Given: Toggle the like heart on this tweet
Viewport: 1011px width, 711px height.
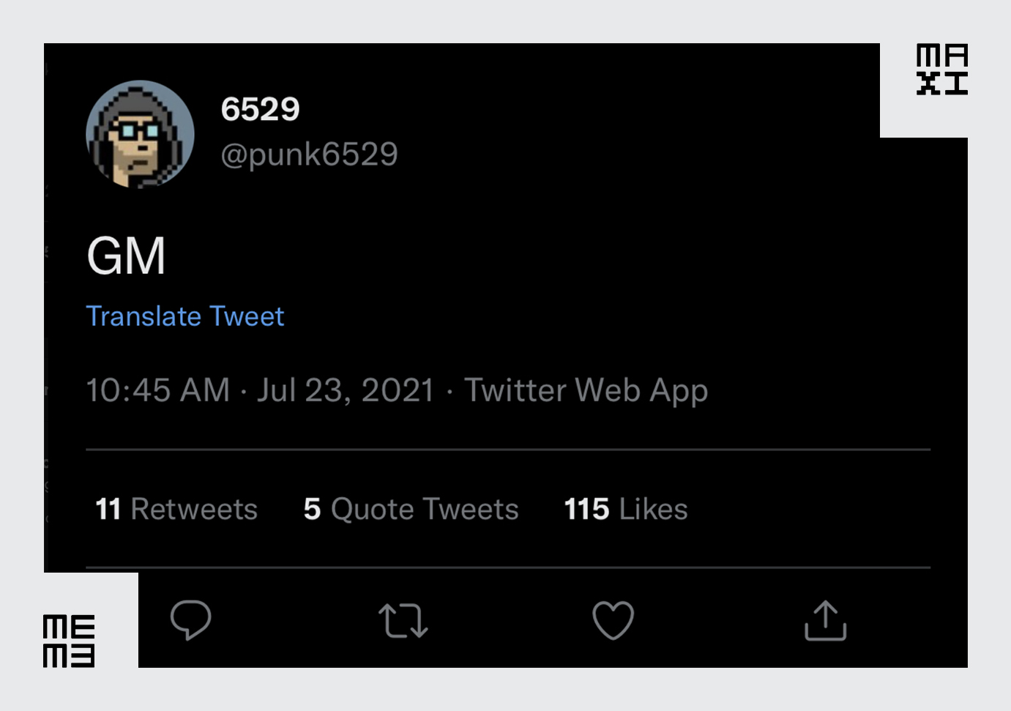Looking at the screenshot, I should (x=613, y=621).
